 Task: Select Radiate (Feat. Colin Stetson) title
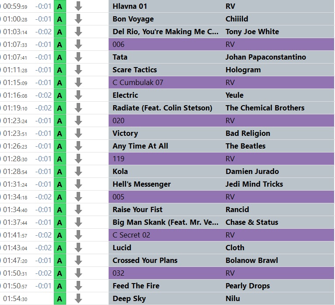tap(162, 108)
